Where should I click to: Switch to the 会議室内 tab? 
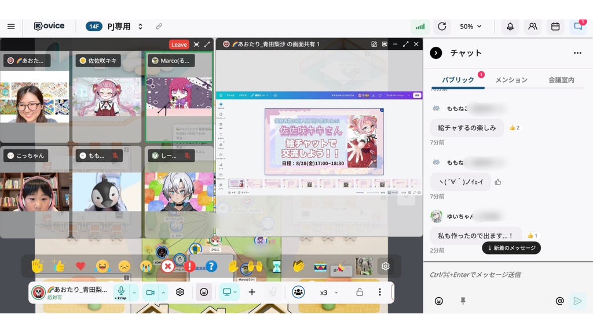561,80
